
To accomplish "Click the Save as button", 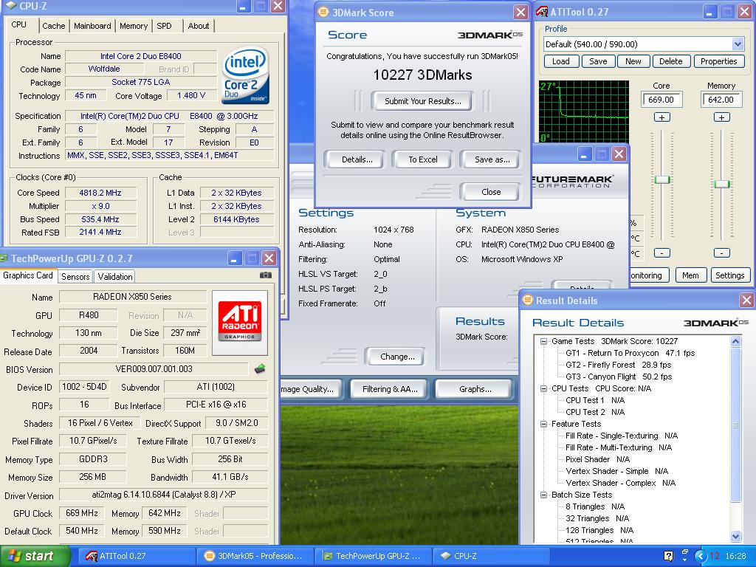I will click(x=492, y=159).
